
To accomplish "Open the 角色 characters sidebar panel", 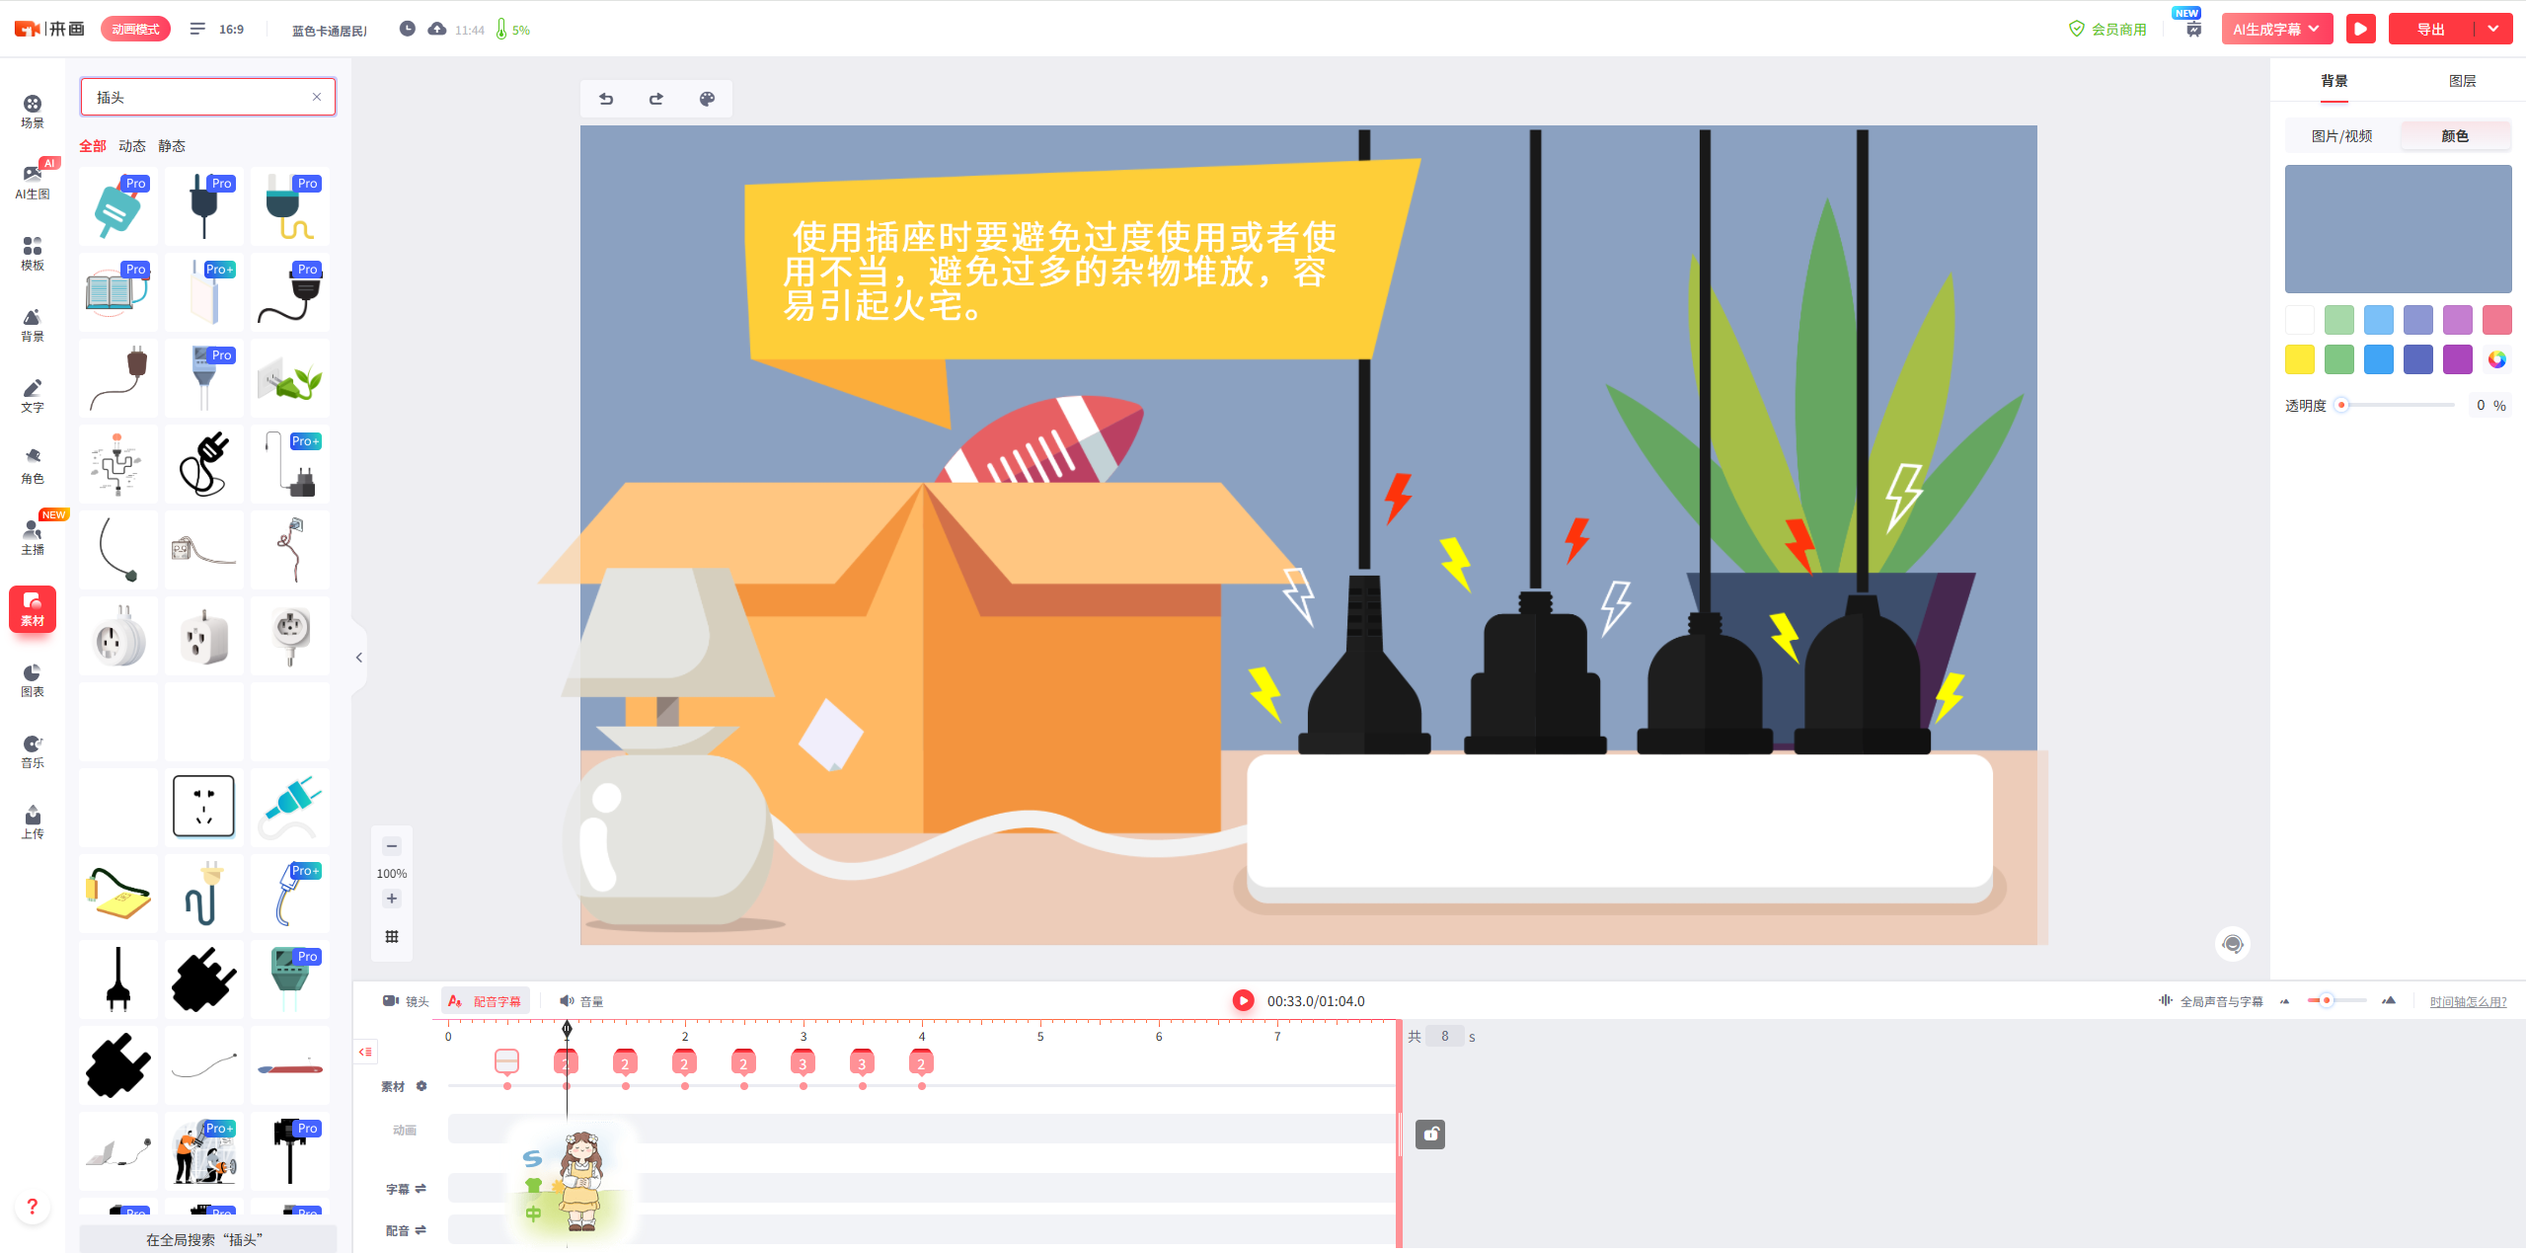I will click(x=33, y=465).
